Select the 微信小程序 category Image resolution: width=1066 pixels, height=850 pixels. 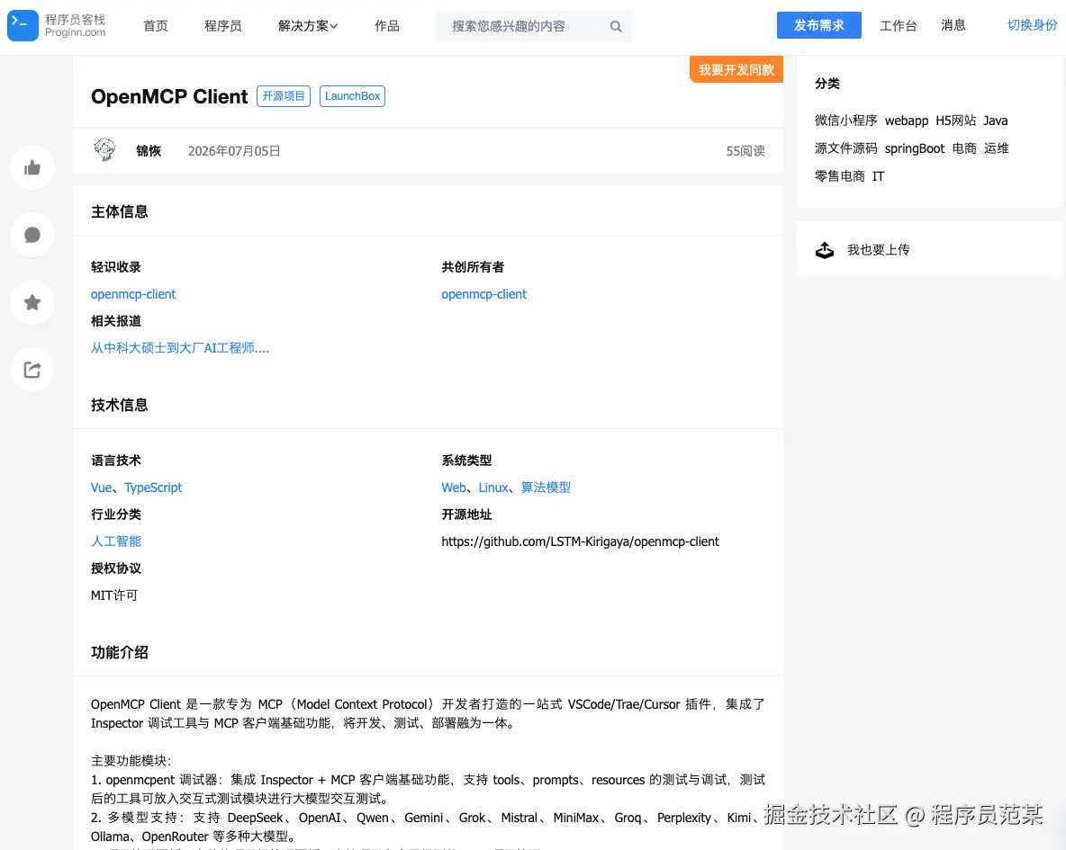[x=845, y=121]
